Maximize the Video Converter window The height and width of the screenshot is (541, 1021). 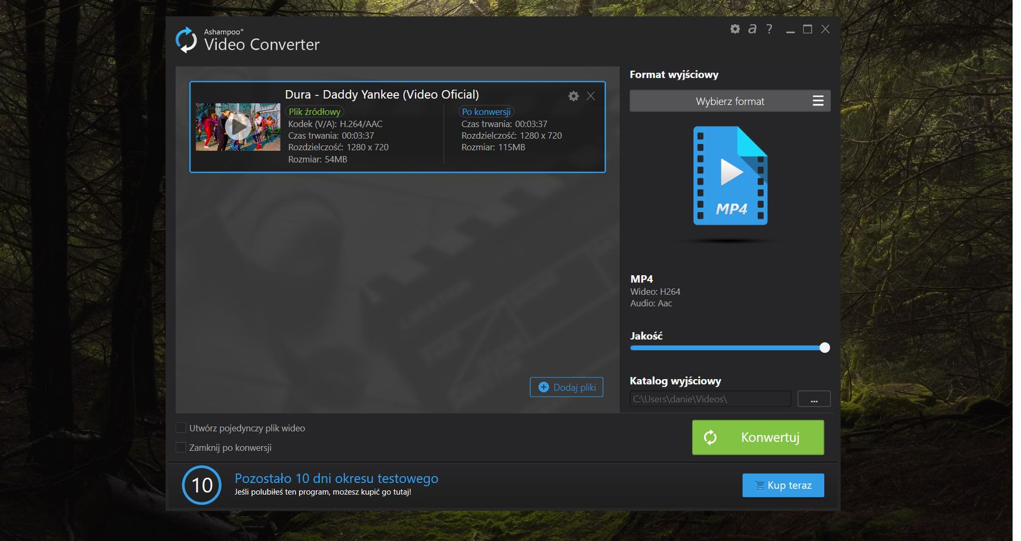tap(807, 29)
